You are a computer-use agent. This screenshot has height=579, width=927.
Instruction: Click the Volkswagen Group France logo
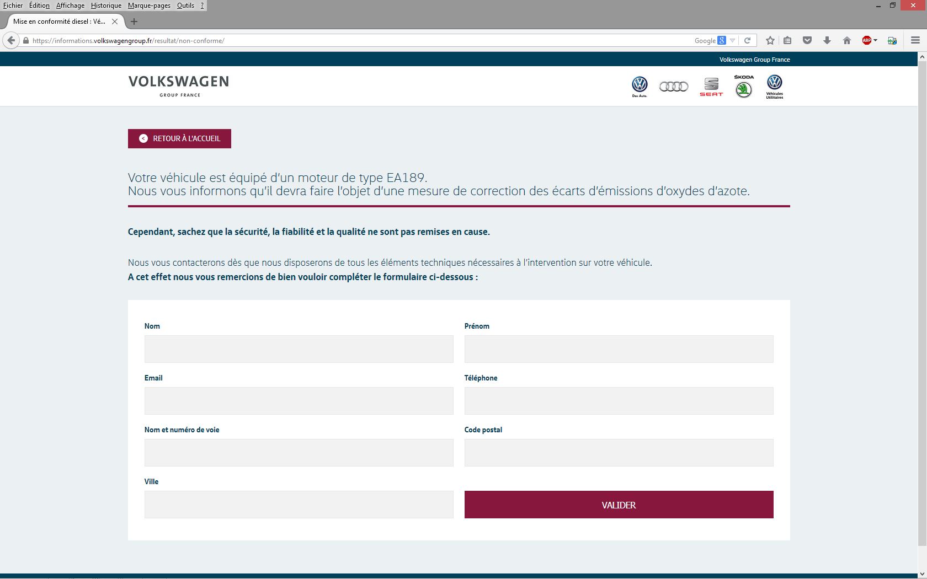[179, 86]
